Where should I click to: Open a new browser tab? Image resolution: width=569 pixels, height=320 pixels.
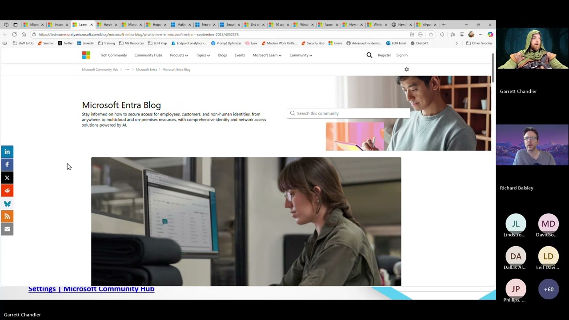click(443, 24)
